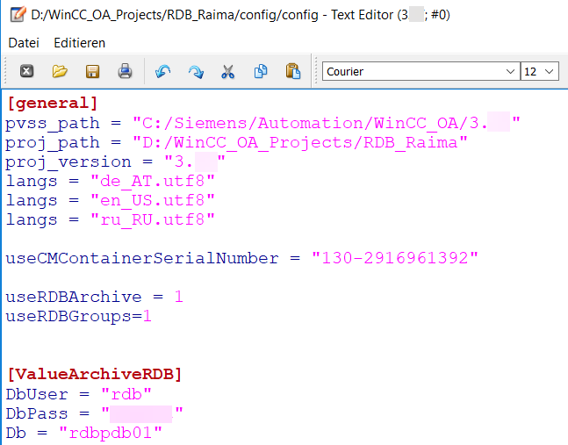
Task: Undo the last edit
Action: click(x=163, y=71)
